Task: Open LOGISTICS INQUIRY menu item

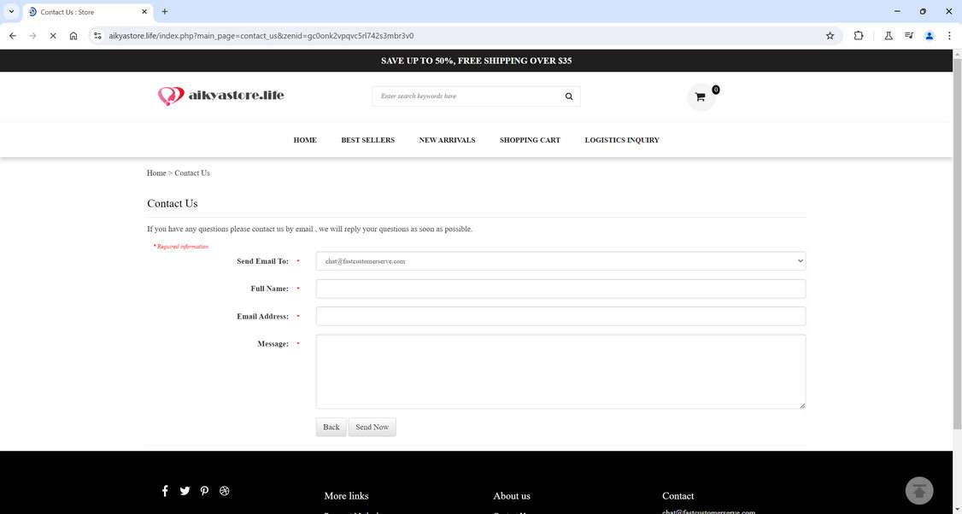Action: click(622, 140)
